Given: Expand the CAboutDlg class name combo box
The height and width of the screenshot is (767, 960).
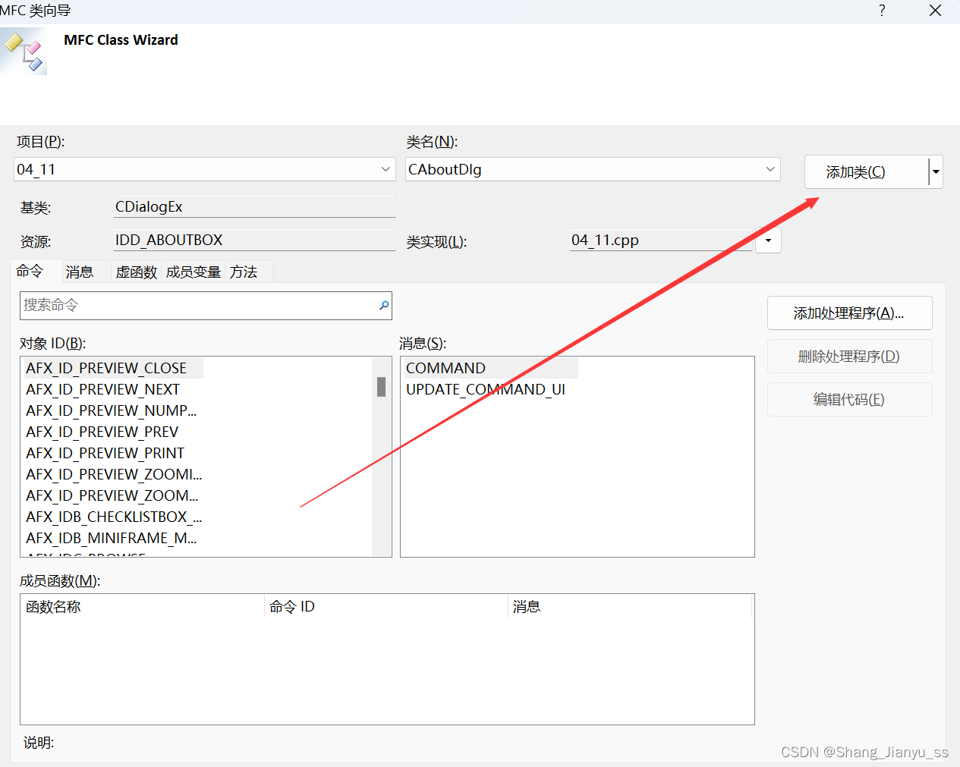Looking at the screenshot, I should coord(771,168).
